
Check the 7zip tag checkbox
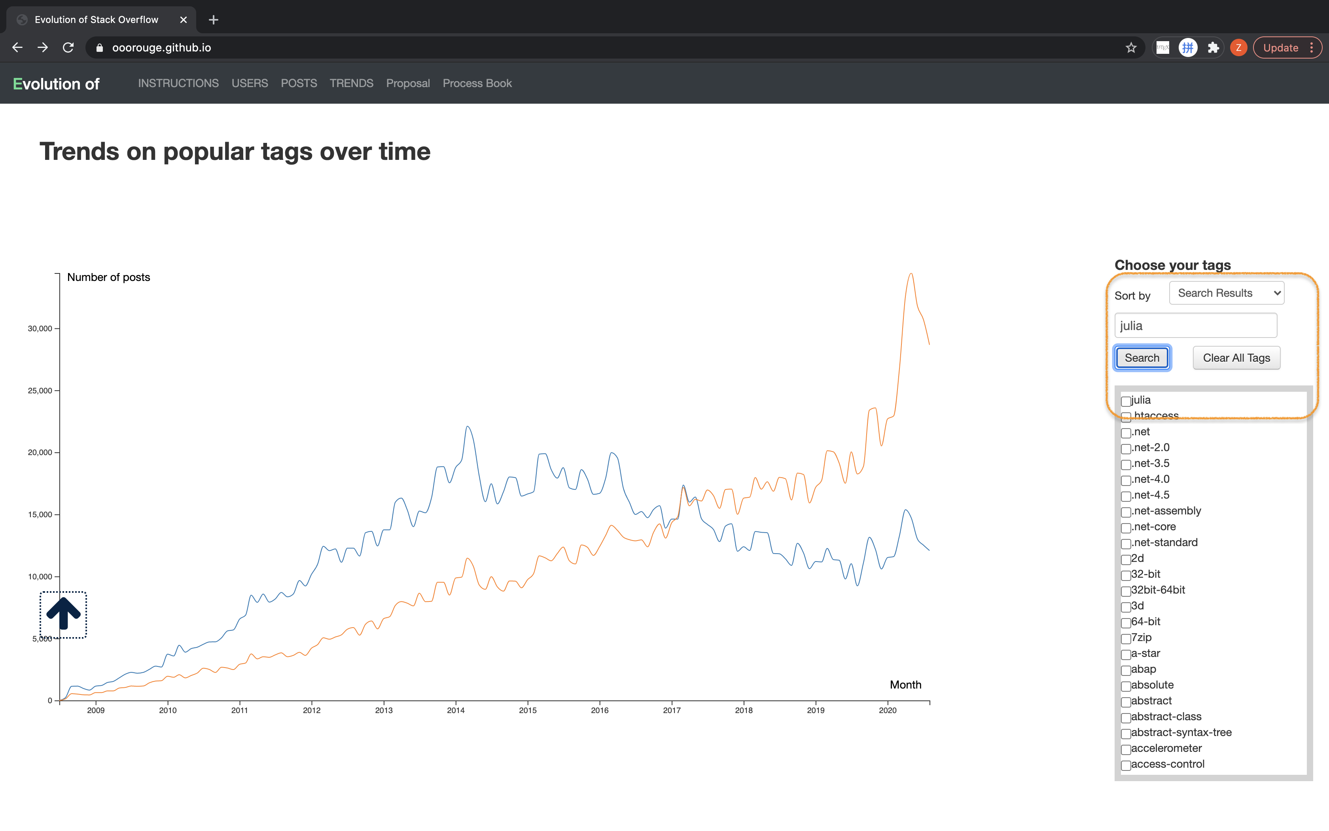click(x=1126, y=639)
